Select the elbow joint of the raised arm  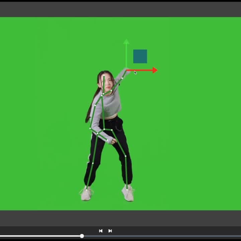[122, 78]
